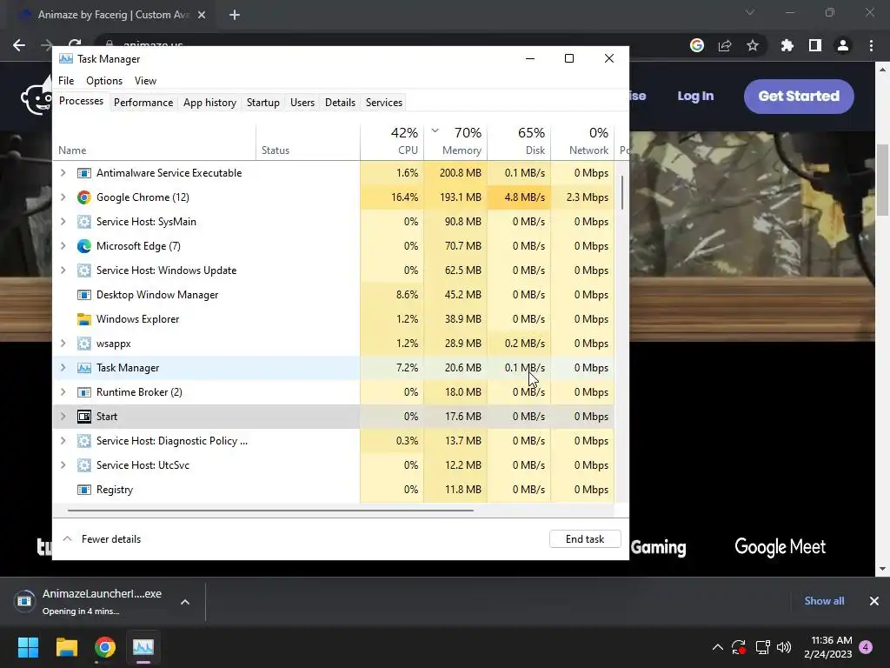Screen dimensions: 890x668
Task: Click the Task Manager vertical scrollbar thumb
Action: [x=622, y=192]
